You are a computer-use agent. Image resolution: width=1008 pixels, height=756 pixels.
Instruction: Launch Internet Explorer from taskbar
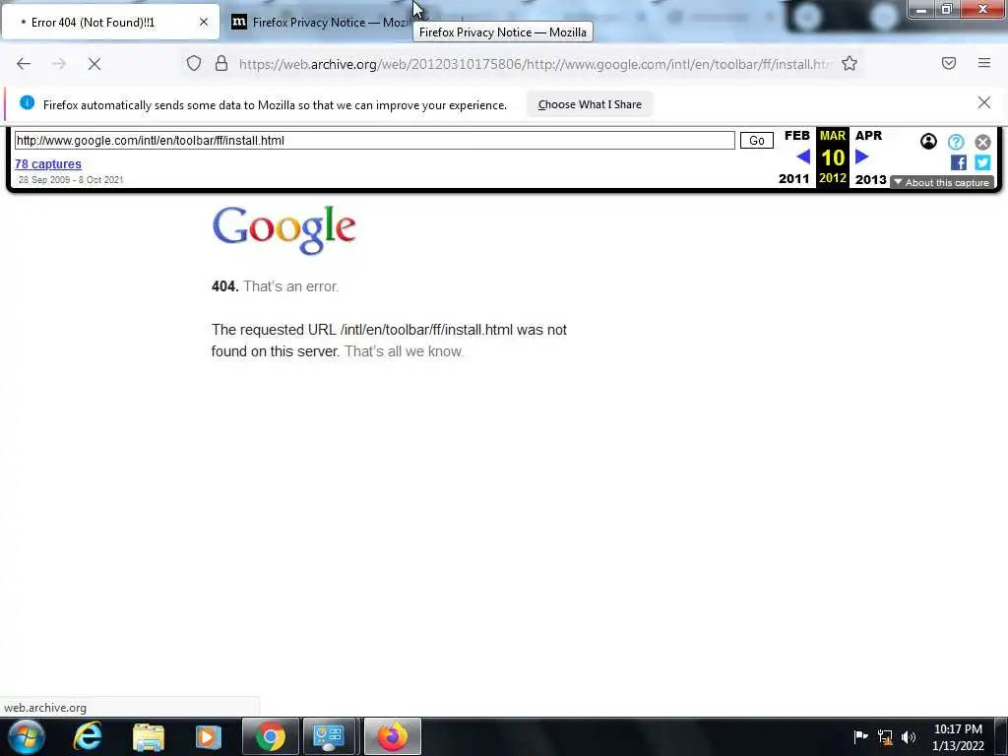[88, 736]
